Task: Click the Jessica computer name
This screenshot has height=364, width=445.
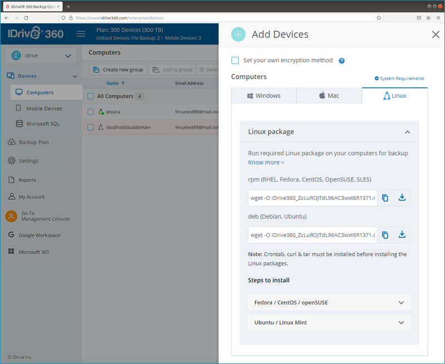Action: pos(113,112)
